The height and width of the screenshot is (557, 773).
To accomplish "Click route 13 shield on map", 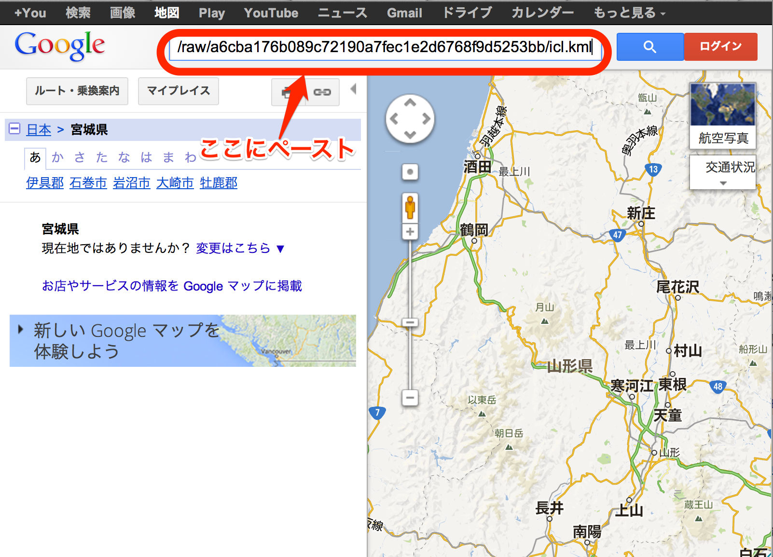I will 653,169.
